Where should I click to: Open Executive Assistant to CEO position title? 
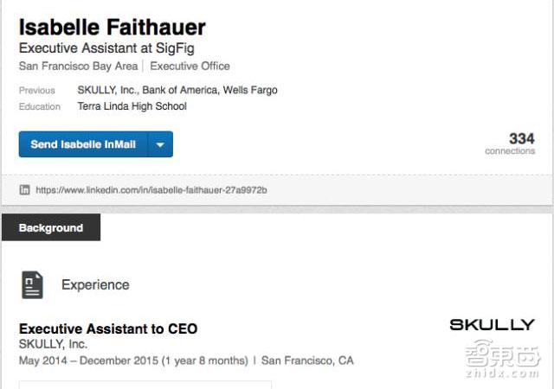[108, 328]
